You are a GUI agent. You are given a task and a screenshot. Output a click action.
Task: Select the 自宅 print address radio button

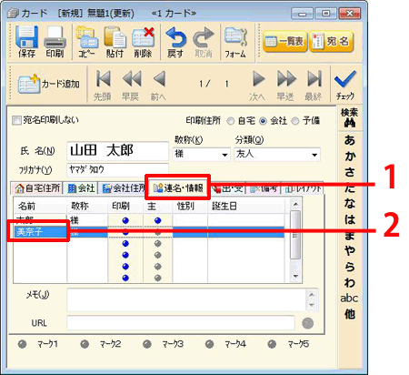(231, 121)
